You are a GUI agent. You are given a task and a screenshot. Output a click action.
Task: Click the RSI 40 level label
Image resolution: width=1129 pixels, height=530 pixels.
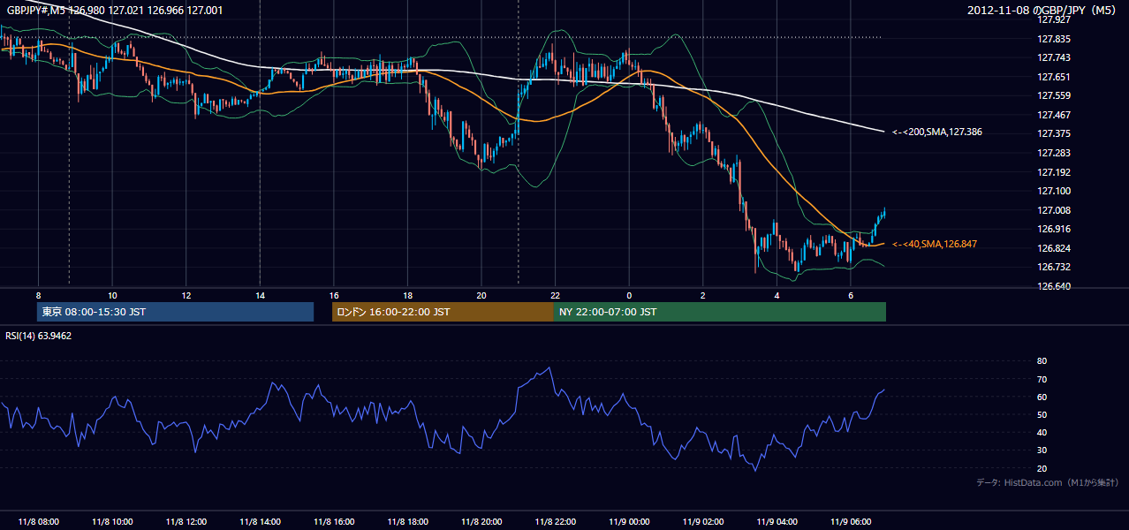[1042, 433]
